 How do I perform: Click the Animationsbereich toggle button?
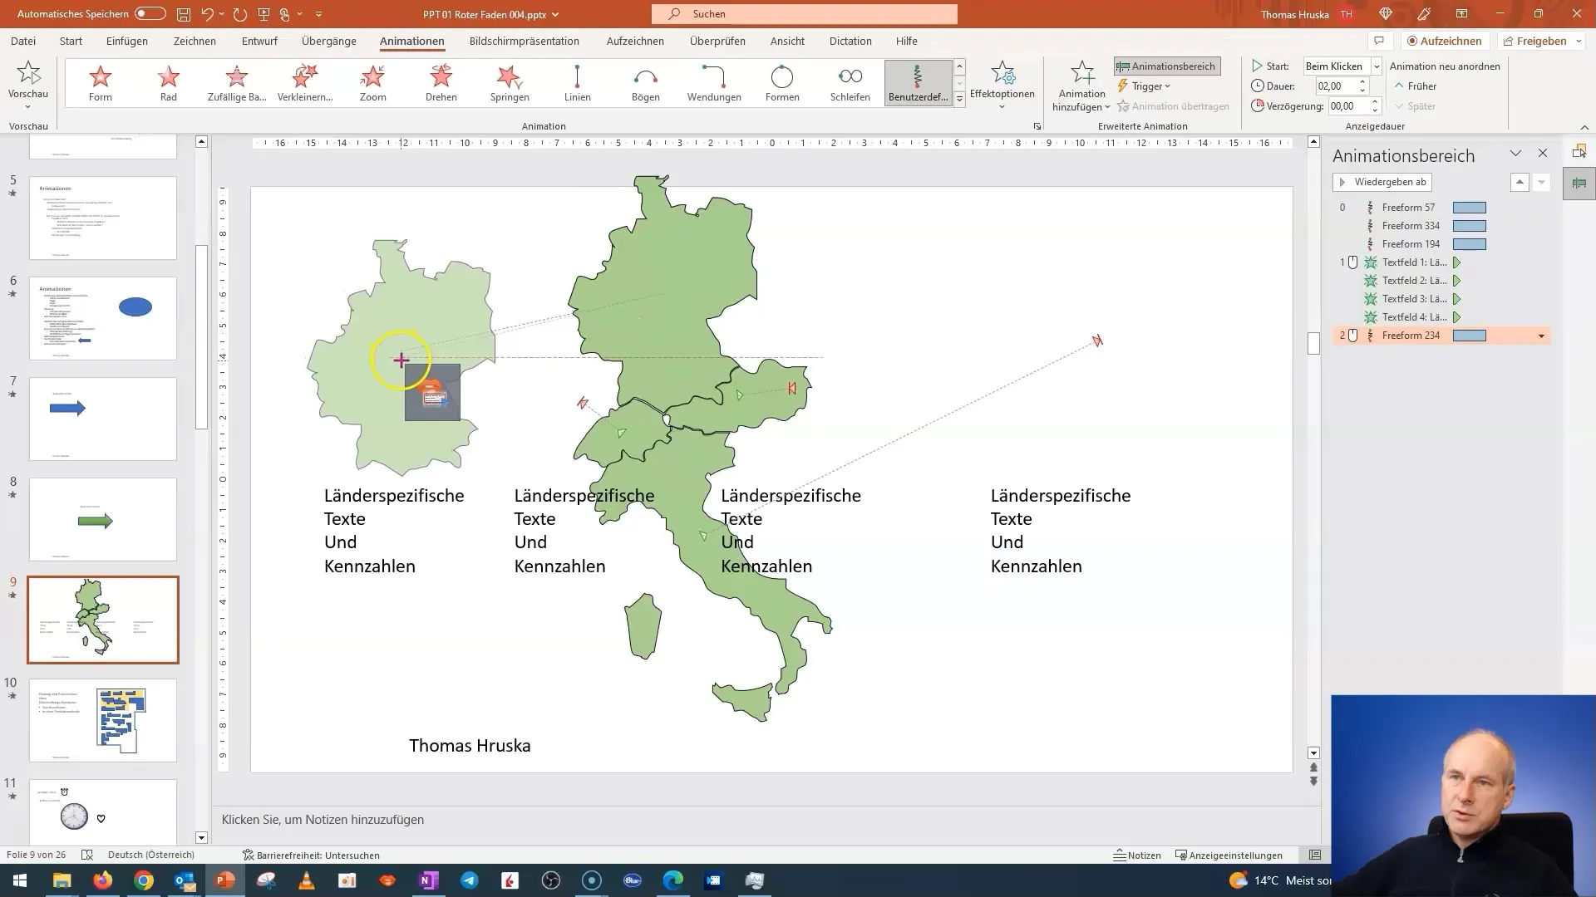click(1167, 66)
